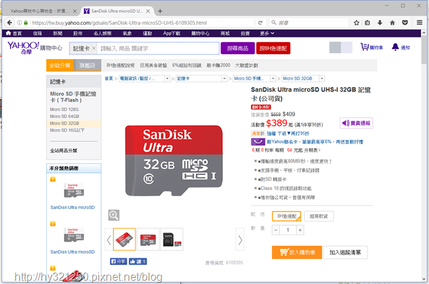Click the padlock site security icon
This screenshot has width=429, height=284.
point(25,23)
